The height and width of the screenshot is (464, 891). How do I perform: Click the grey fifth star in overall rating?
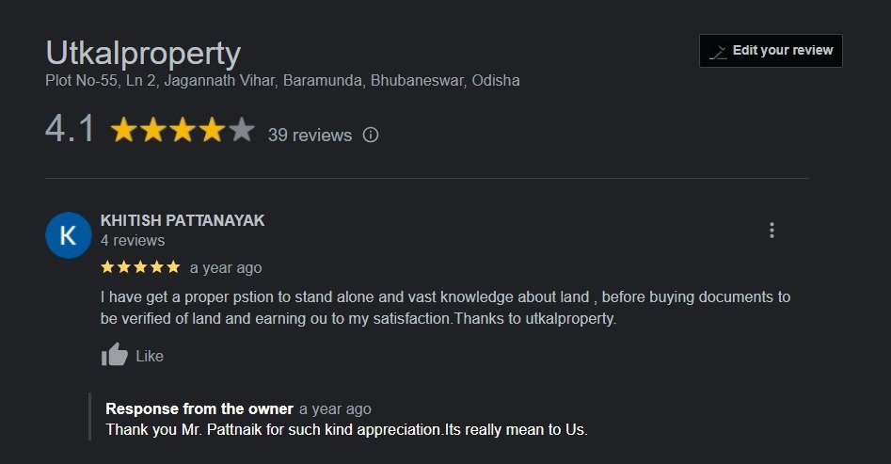pyautogui.click(x=242, y=130)
